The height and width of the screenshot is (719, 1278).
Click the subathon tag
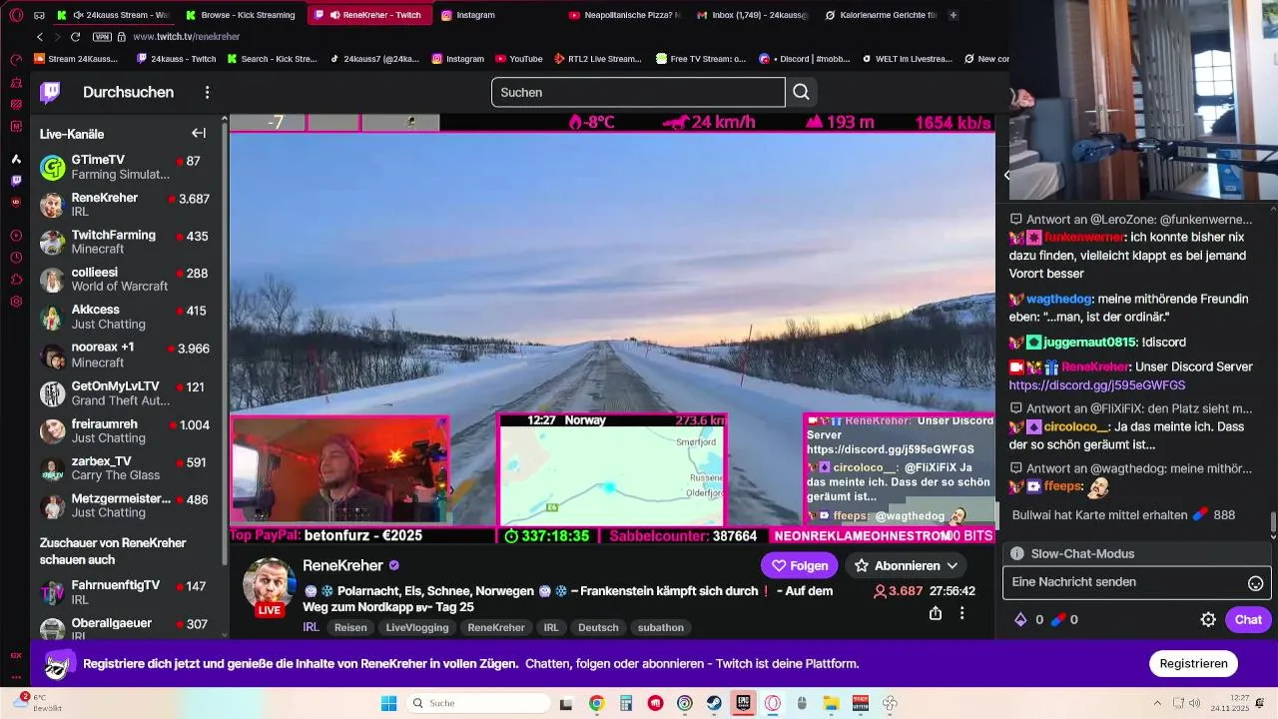pos(660,628)
